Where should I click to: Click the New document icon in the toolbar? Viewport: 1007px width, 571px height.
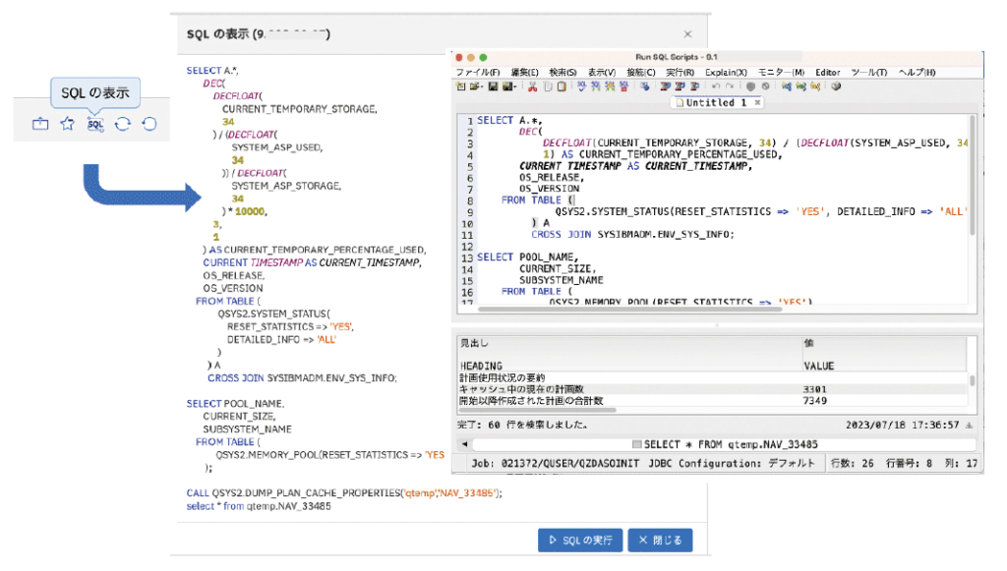459,87
